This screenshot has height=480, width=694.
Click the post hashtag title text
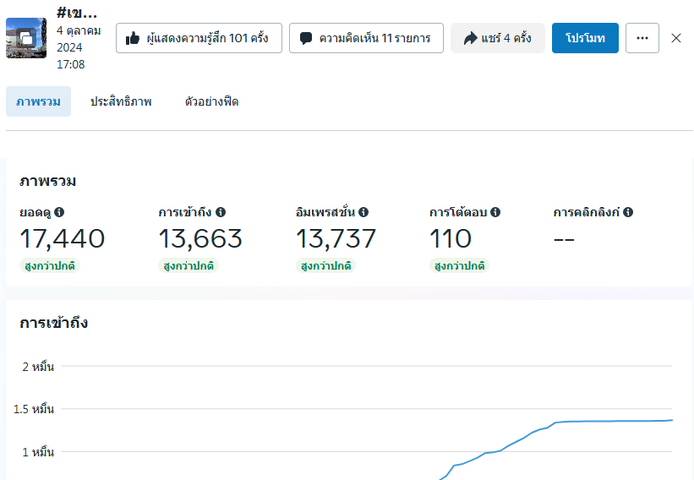pyautogui.click(x=77, y=13)
